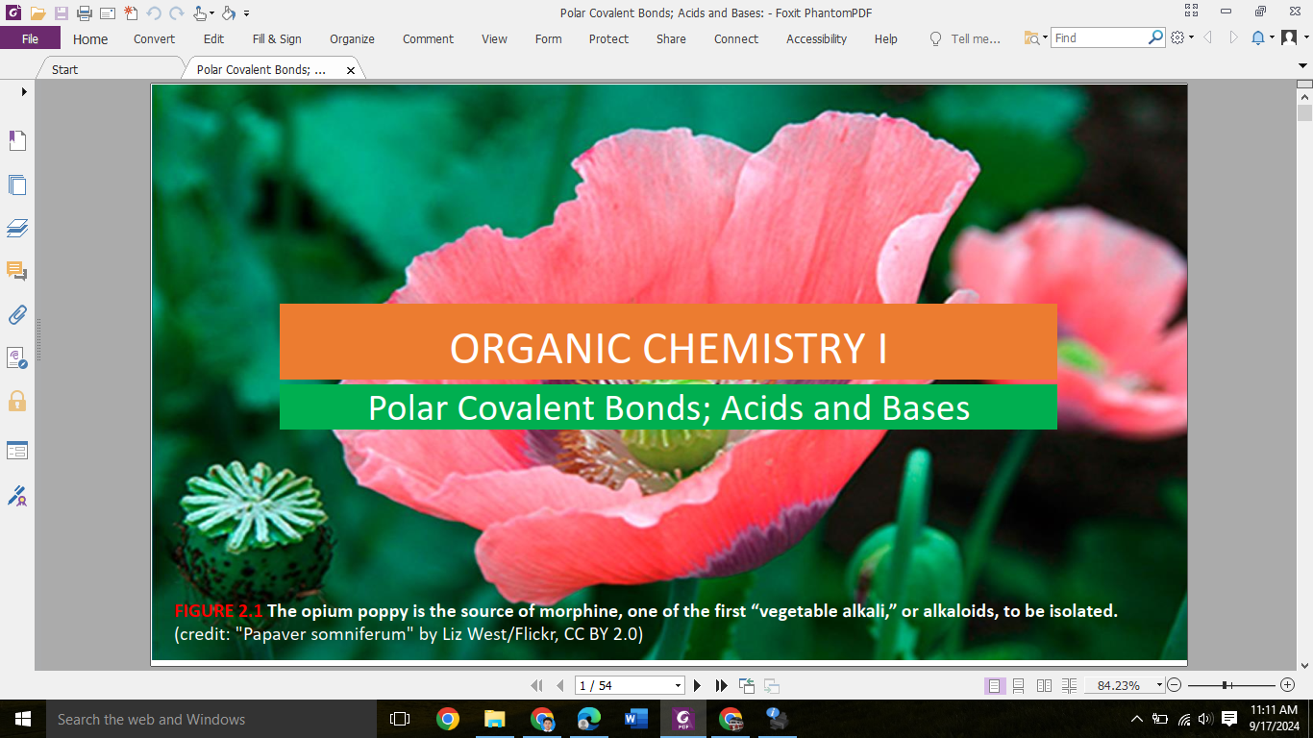
Task: Expand the page number dropdown
Action: click(x=678, y=685)
